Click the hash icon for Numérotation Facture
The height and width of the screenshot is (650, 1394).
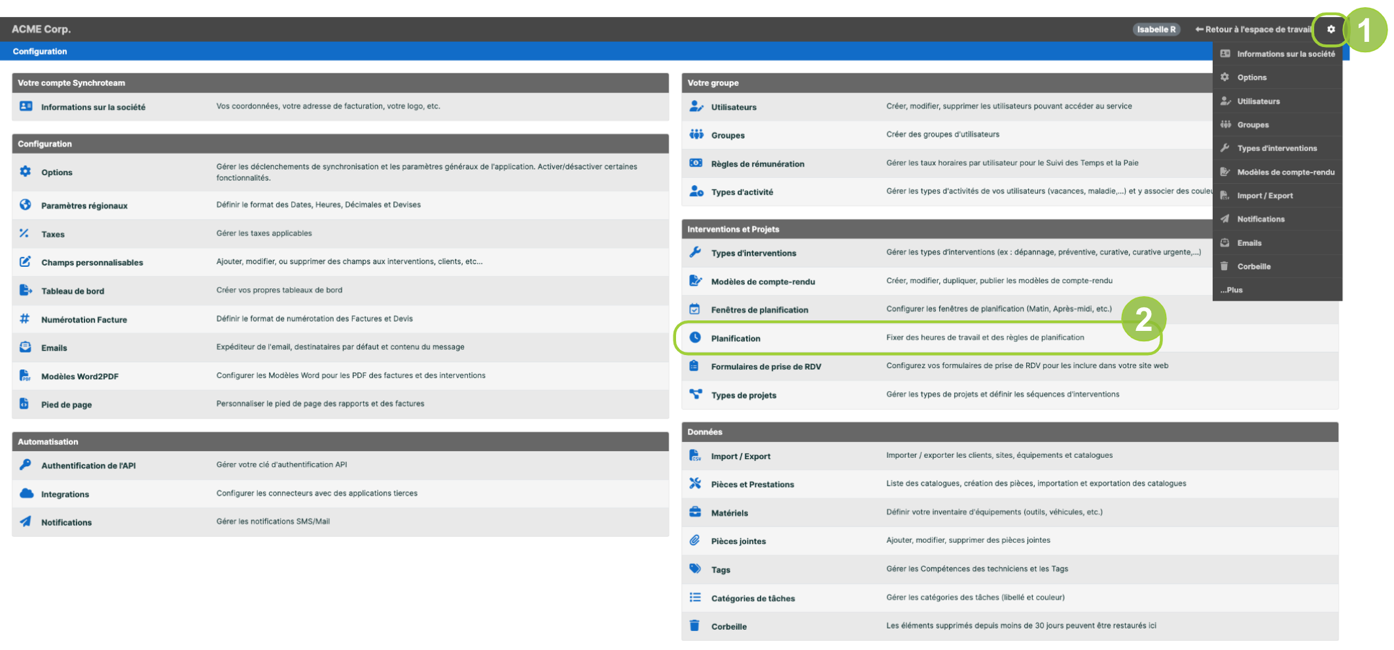[x=25, y=318]
